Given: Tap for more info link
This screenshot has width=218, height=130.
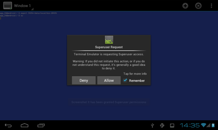Looking at the screenshot, I should click(x=135, y=74).
